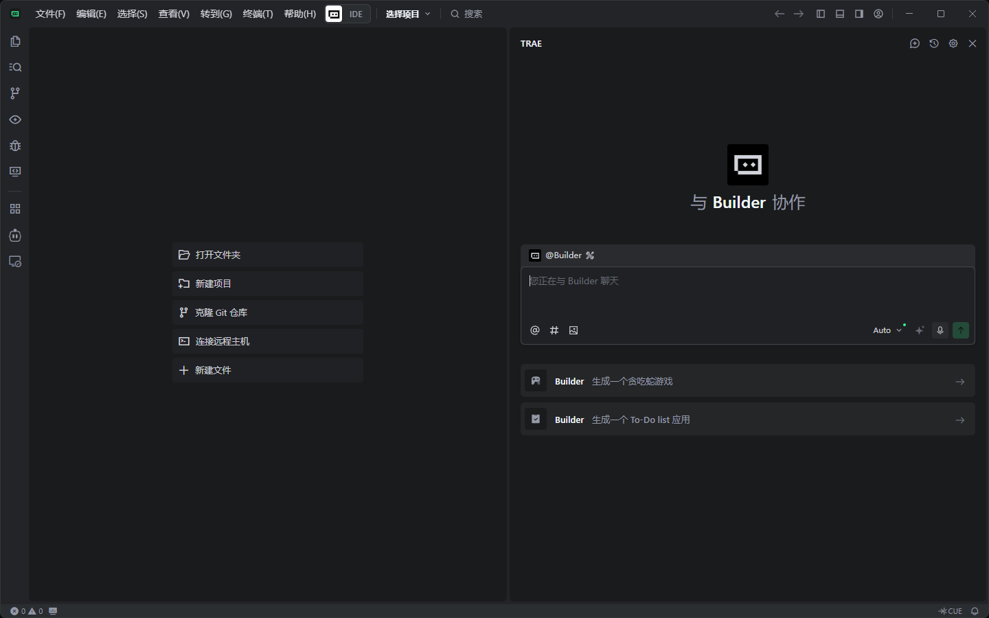Open the Remote Explorer monitor icon
The width and height of the screenshot is (989, 618).
pyautogui.click(x=15, y=172)
